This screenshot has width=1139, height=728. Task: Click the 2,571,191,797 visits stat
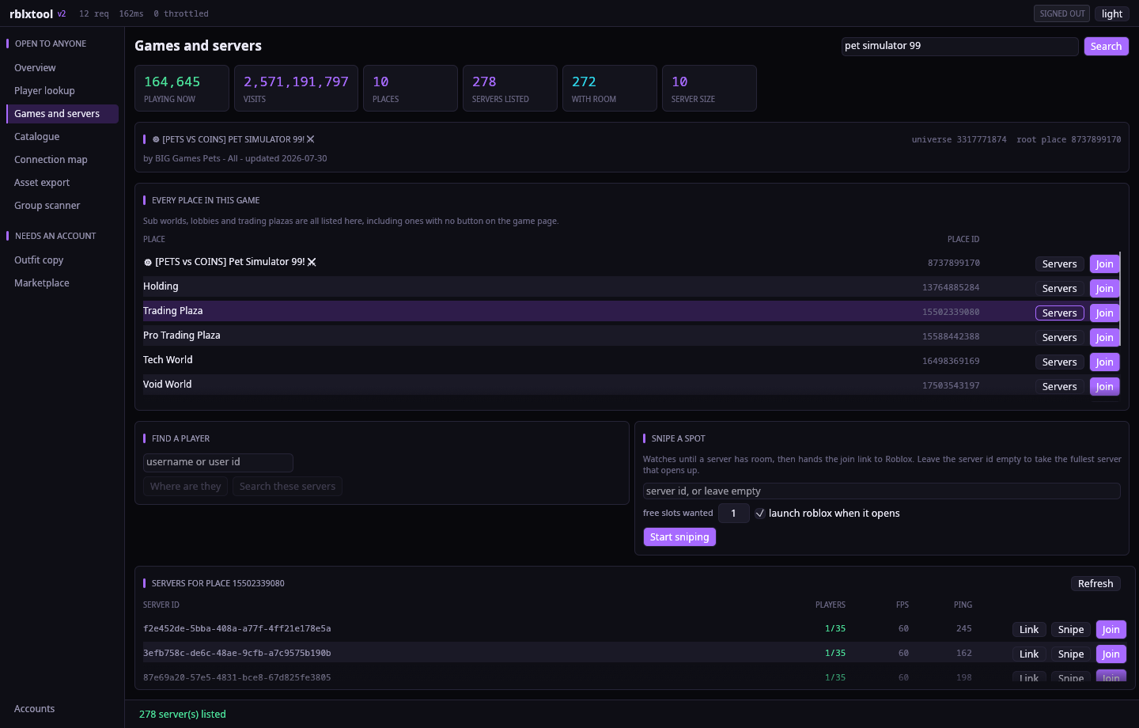tap(296, 88)
